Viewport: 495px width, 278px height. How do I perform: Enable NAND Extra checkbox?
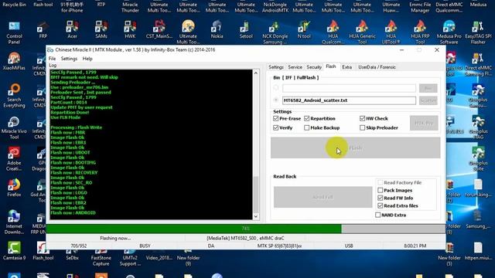(x=377, y=215)
